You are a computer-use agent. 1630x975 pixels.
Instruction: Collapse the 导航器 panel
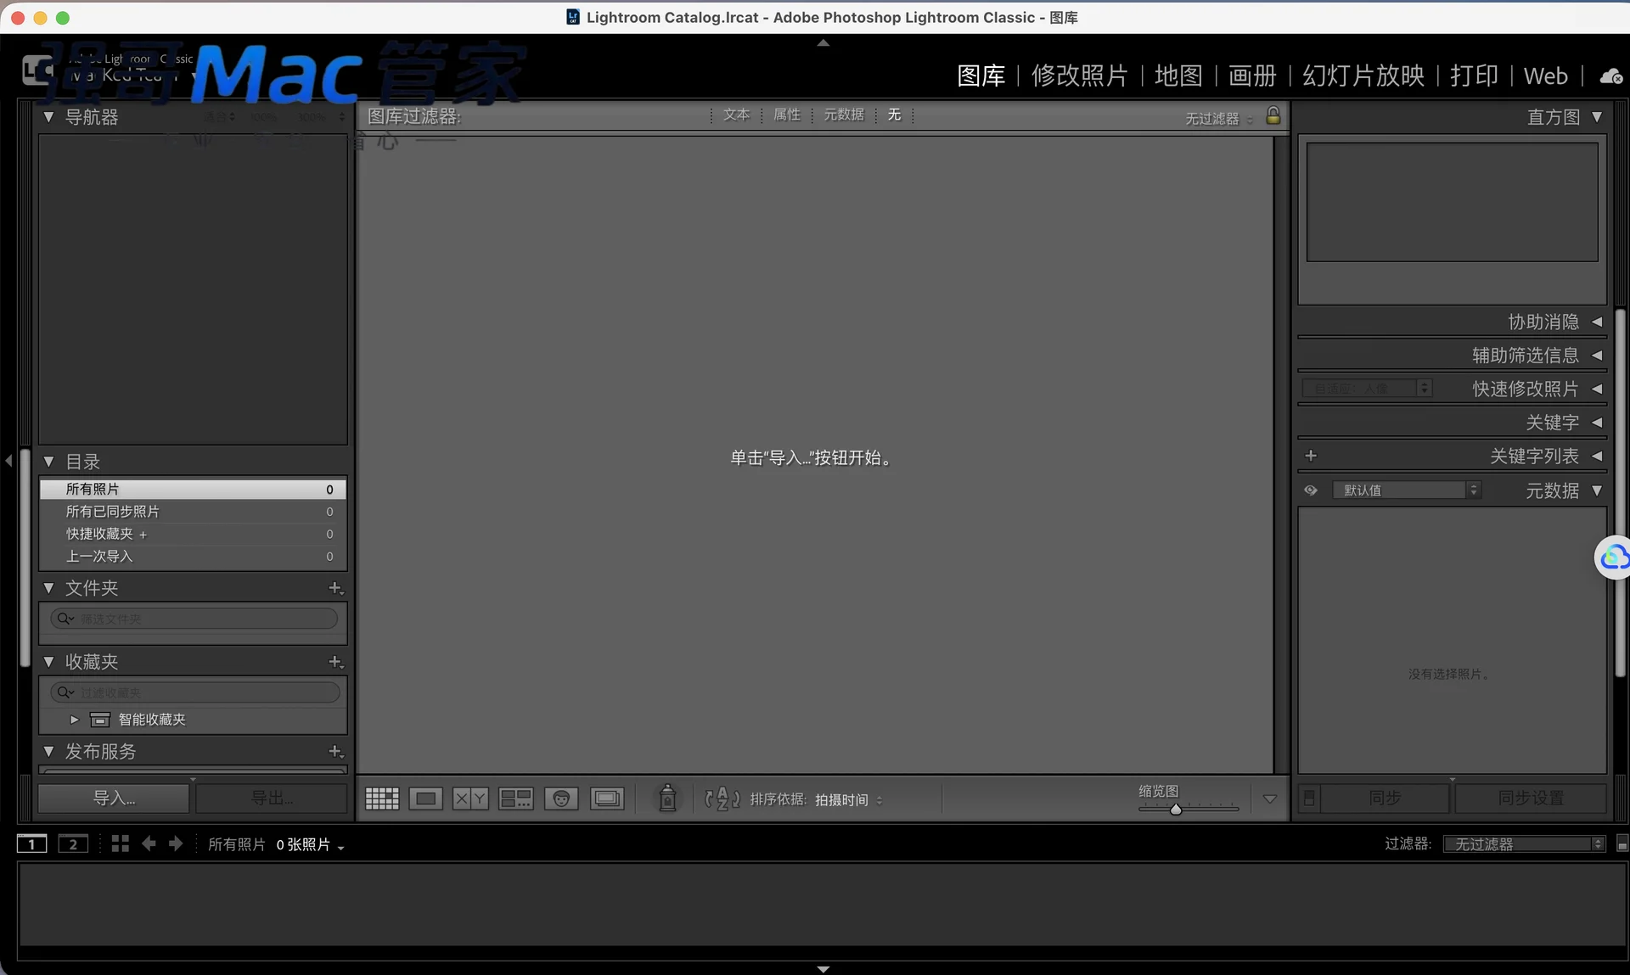pyautogui.click(x=48, y=117)
